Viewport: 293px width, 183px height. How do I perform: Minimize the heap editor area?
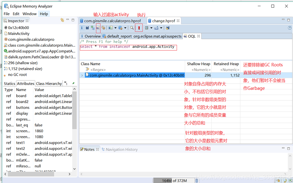tap(283, 20)
